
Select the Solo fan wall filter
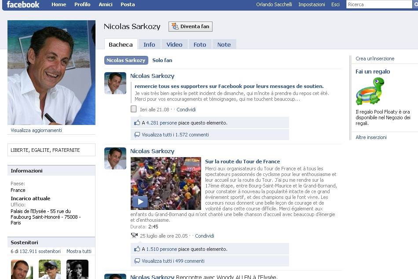tap(162, 60)
